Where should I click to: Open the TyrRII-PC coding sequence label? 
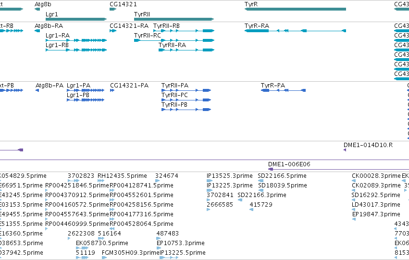(174, 95)
